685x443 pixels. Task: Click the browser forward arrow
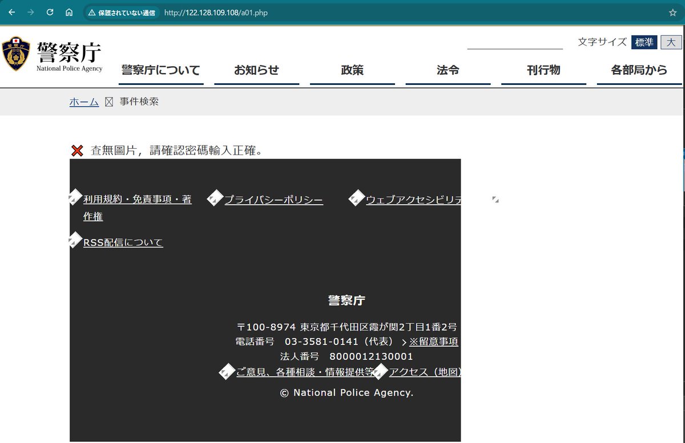pos(30,12)
